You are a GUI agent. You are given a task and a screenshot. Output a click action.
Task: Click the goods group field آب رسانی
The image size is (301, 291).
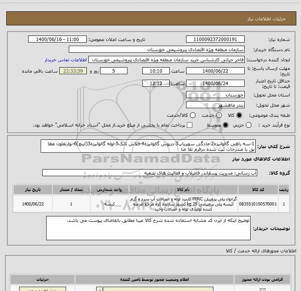[150, 173]
